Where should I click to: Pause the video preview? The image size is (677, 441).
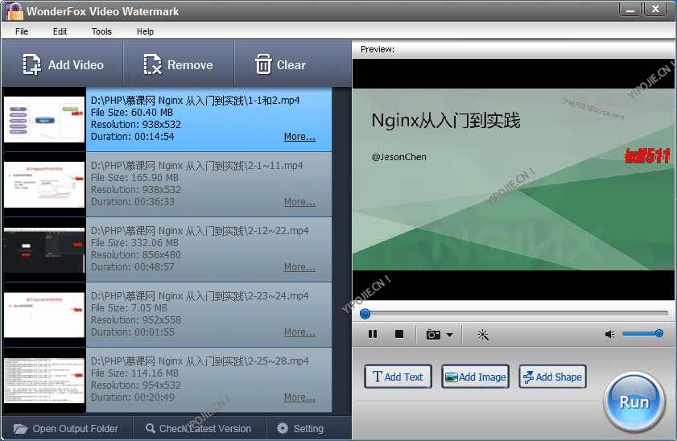373,335
